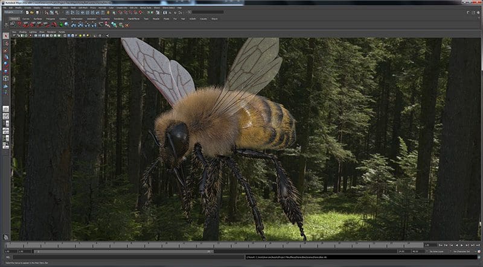Open the Render Settings window icon
The height and width of the screenshot is (267, 483).
(x=180, y=13)
